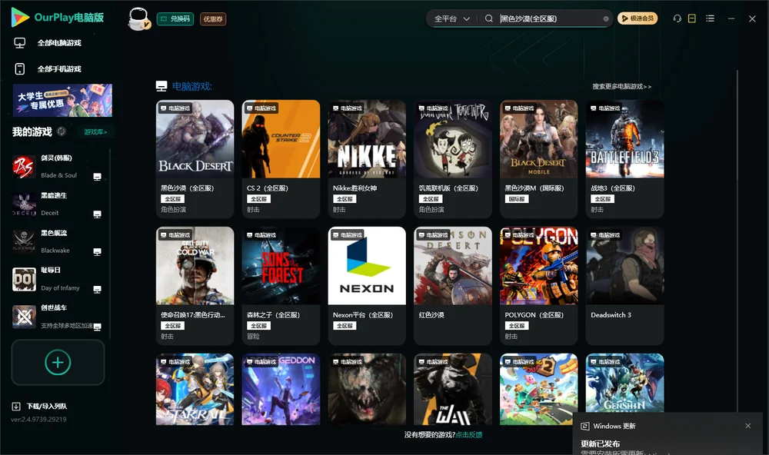Open 耻辱日 Day of Infamy entry
769x455 pixels.
coord(58,279)
